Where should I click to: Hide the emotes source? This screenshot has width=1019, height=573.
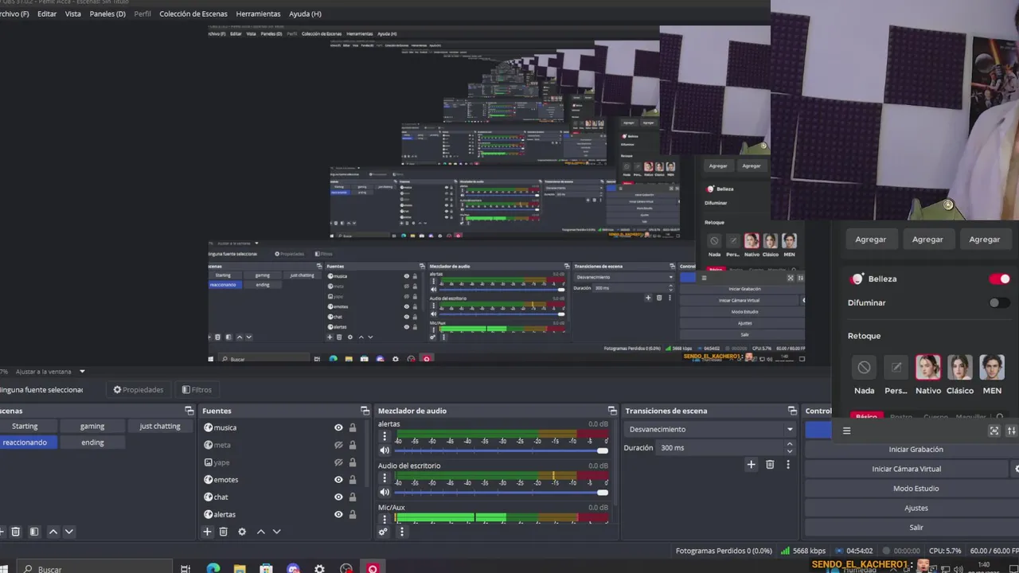point(338,480)
